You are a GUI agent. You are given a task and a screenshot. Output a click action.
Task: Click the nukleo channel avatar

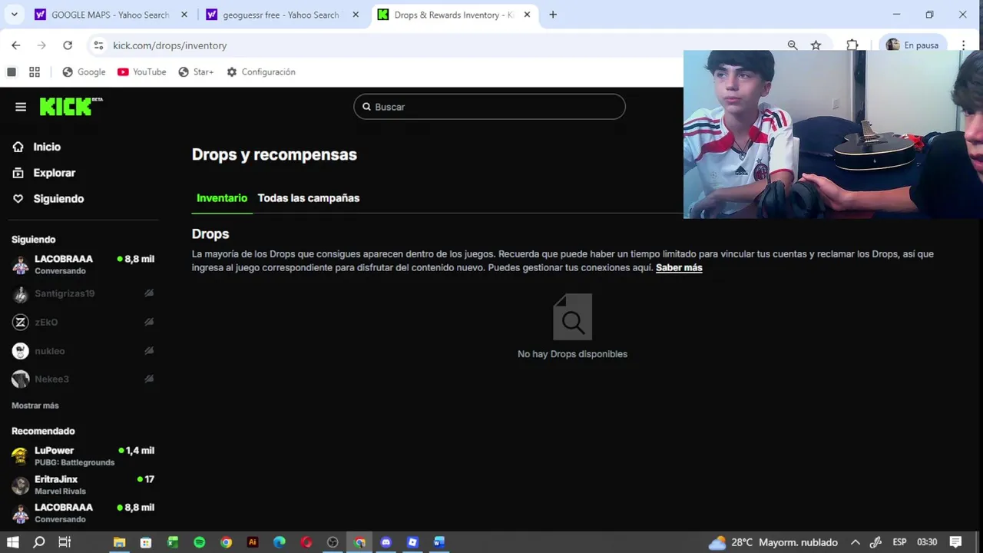[x=20, y=351]
